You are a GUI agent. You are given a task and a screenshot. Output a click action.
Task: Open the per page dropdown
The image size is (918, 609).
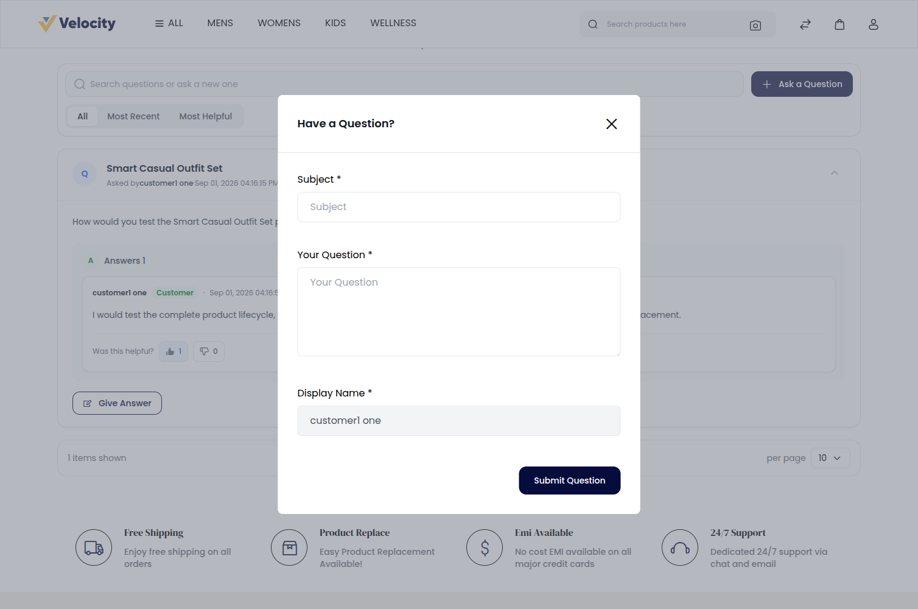tap(830, 458)
